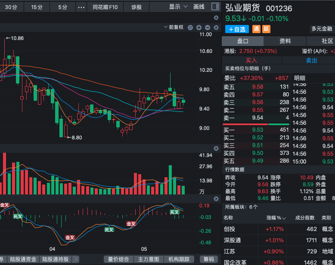Toggle the side panel layout icon
Image resolution: width=335 pixels, height=265 pixels.
(x=215, y=6)
